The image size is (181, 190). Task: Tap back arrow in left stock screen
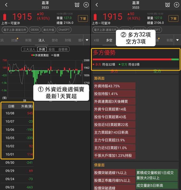pos(6,5)
